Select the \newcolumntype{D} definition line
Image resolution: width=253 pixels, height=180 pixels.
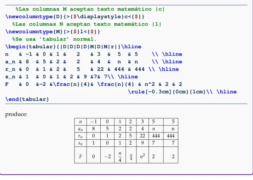(x=75, y=16)
